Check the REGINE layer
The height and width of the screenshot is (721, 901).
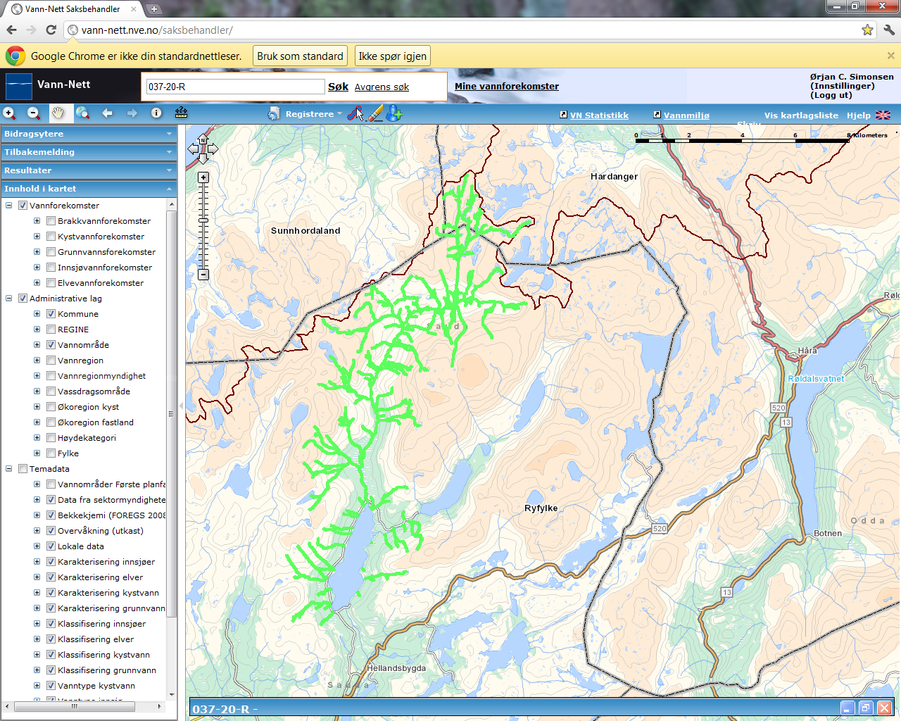click(x=51, y=330)
